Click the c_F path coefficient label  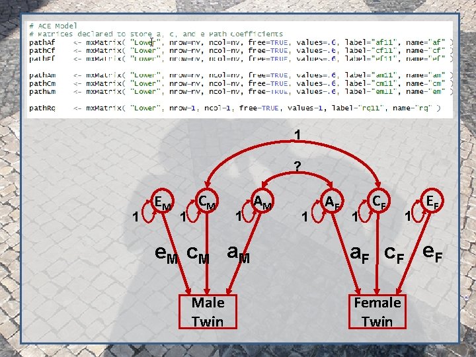394,255
